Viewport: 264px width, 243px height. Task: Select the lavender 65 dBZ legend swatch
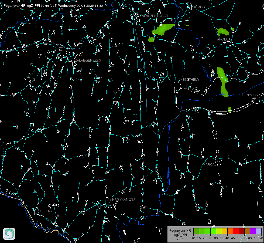(259, 231)
